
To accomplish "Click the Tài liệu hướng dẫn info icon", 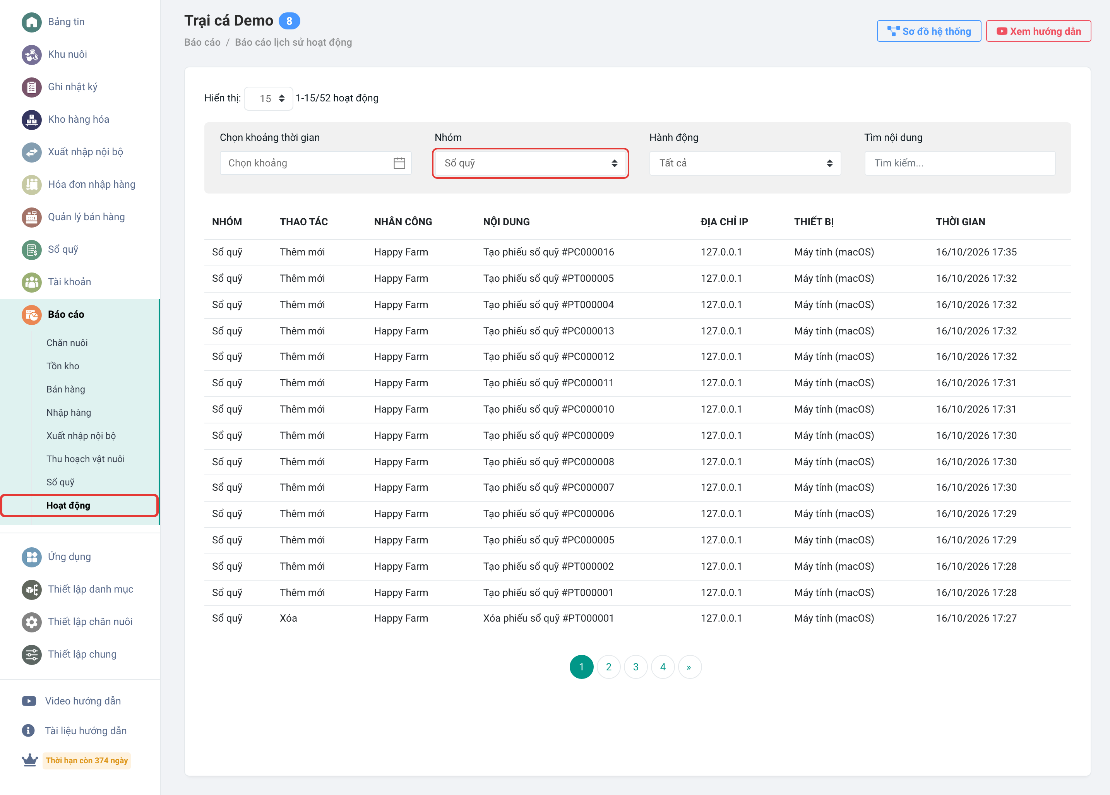I will (x=28, y=731).
